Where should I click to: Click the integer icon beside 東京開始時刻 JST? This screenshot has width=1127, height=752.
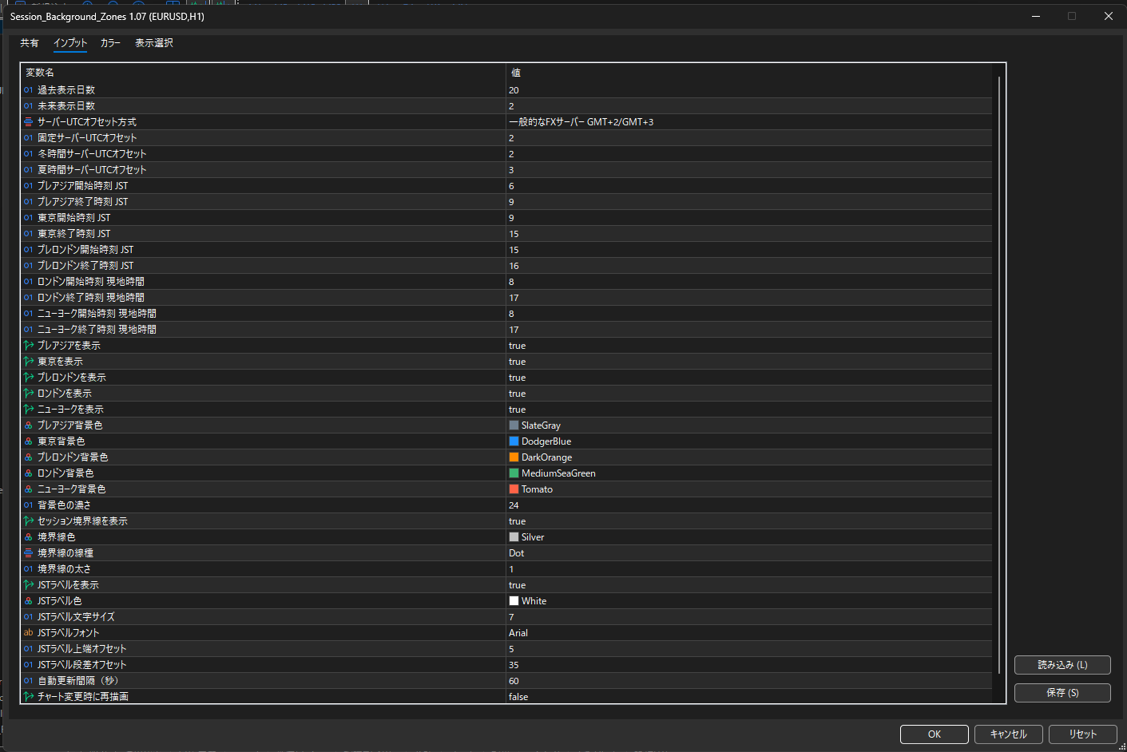click(28, 218)
